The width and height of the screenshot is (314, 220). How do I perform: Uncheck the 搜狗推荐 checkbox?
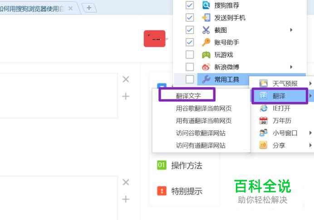(x=190, y=5)
